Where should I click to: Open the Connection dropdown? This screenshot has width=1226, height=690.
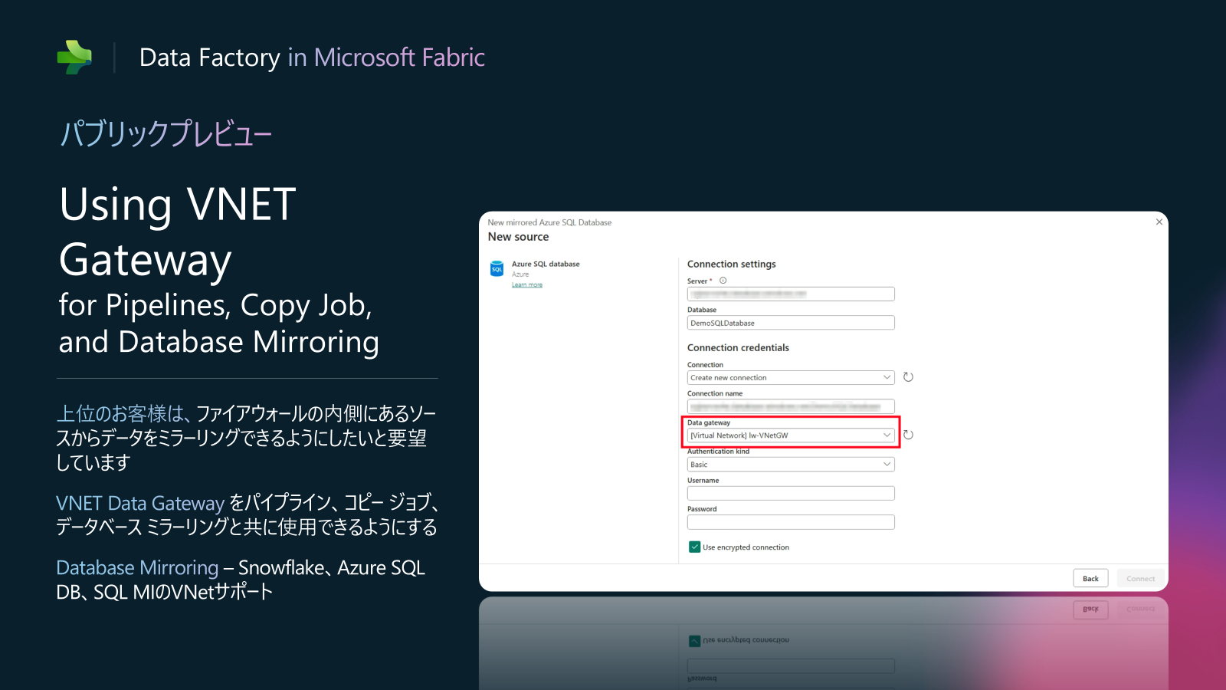791,378
